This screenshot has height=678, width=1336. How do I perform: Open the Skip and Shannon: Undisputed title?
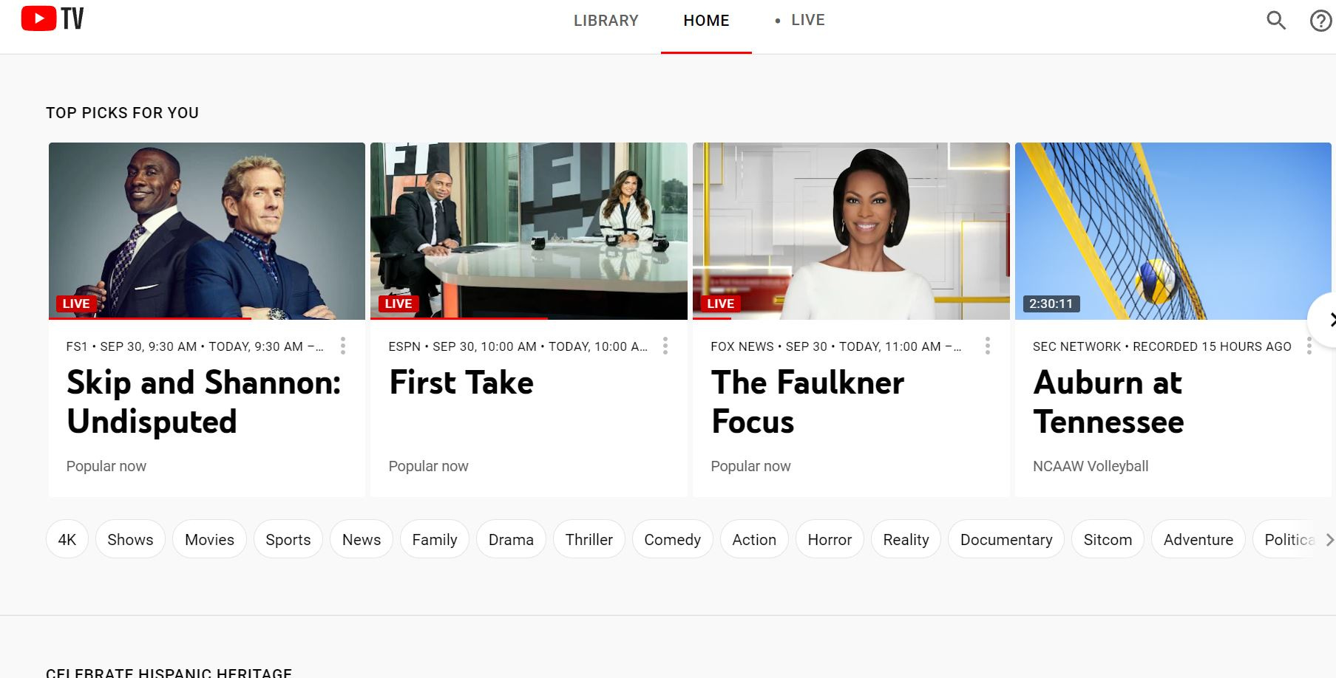[x=204, y=403]
